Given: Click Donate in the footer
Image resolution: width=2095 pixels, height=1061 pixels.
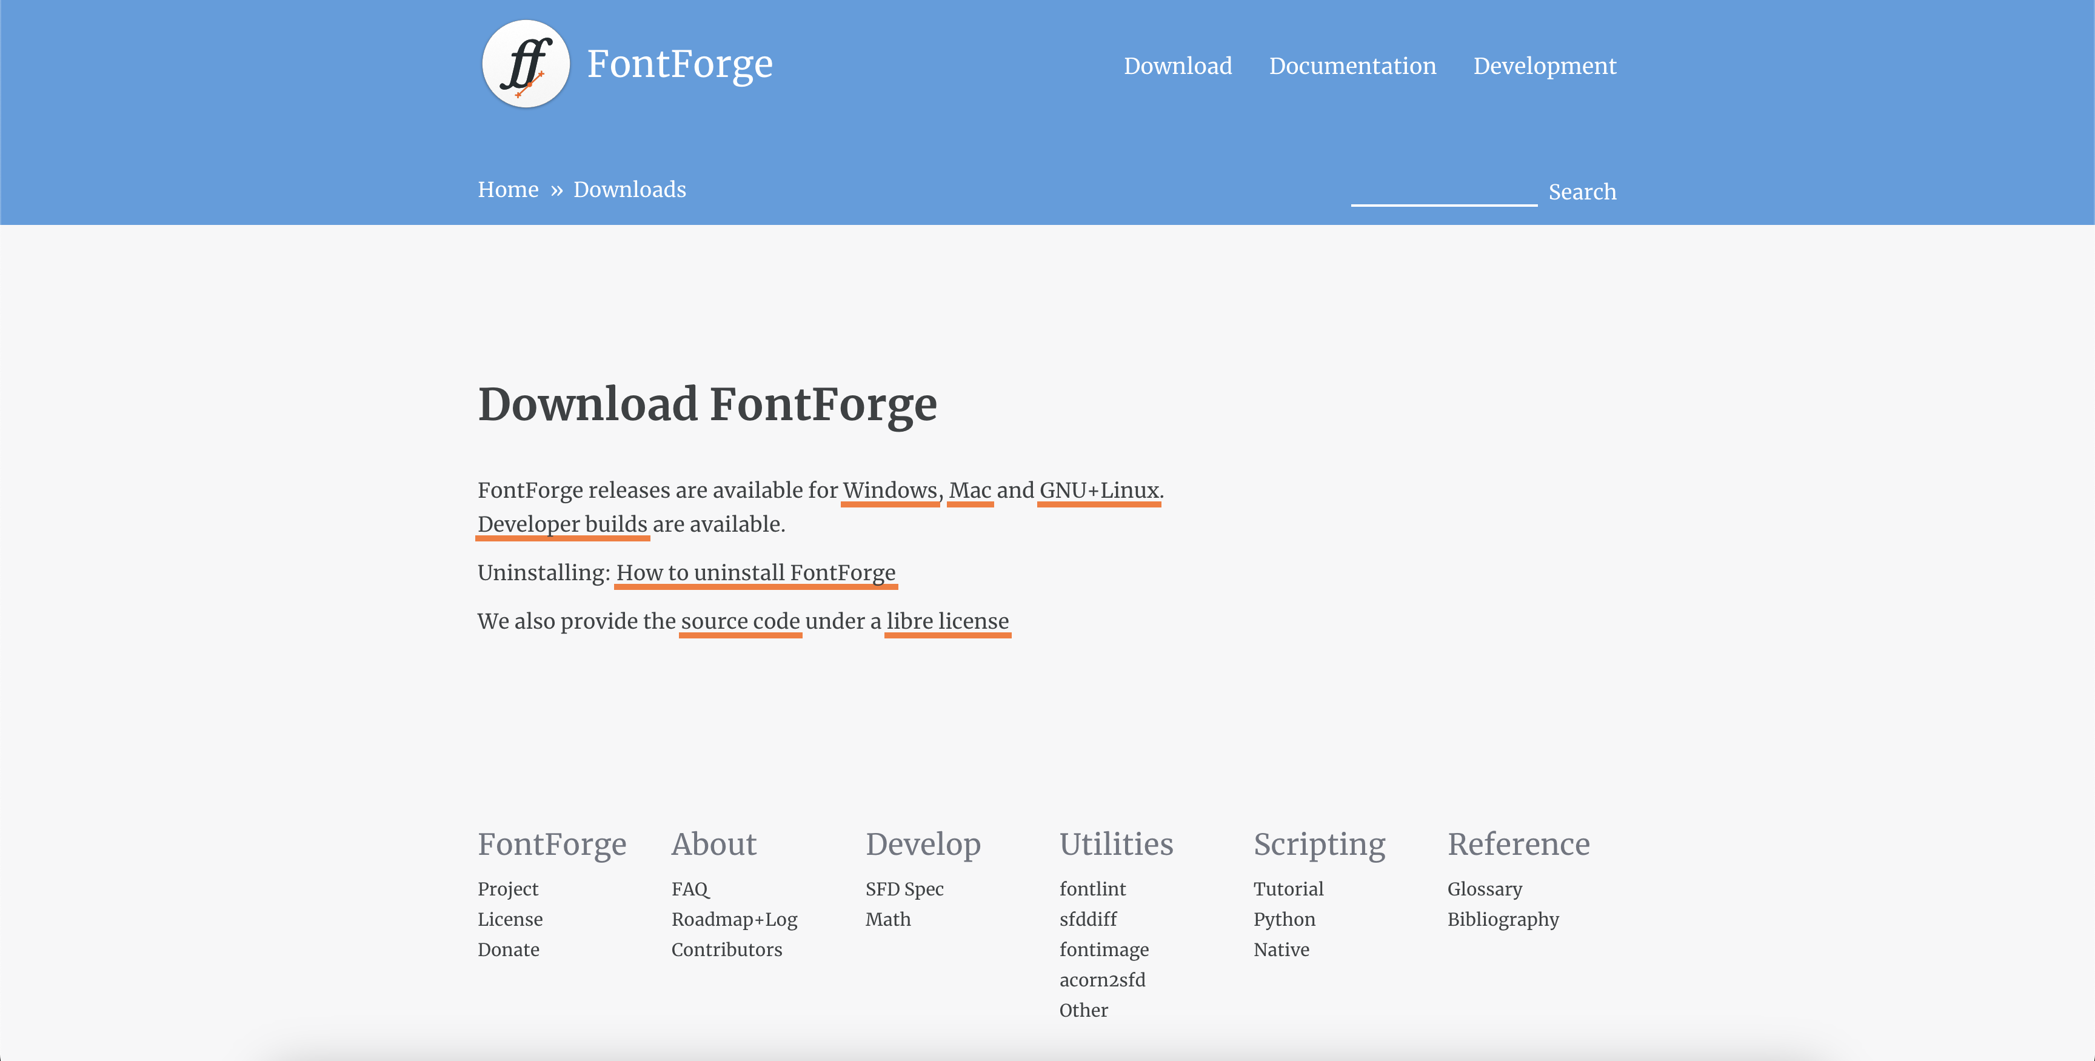Looking at the screenshot, I should pyautogui.click(x=509, y=949).
